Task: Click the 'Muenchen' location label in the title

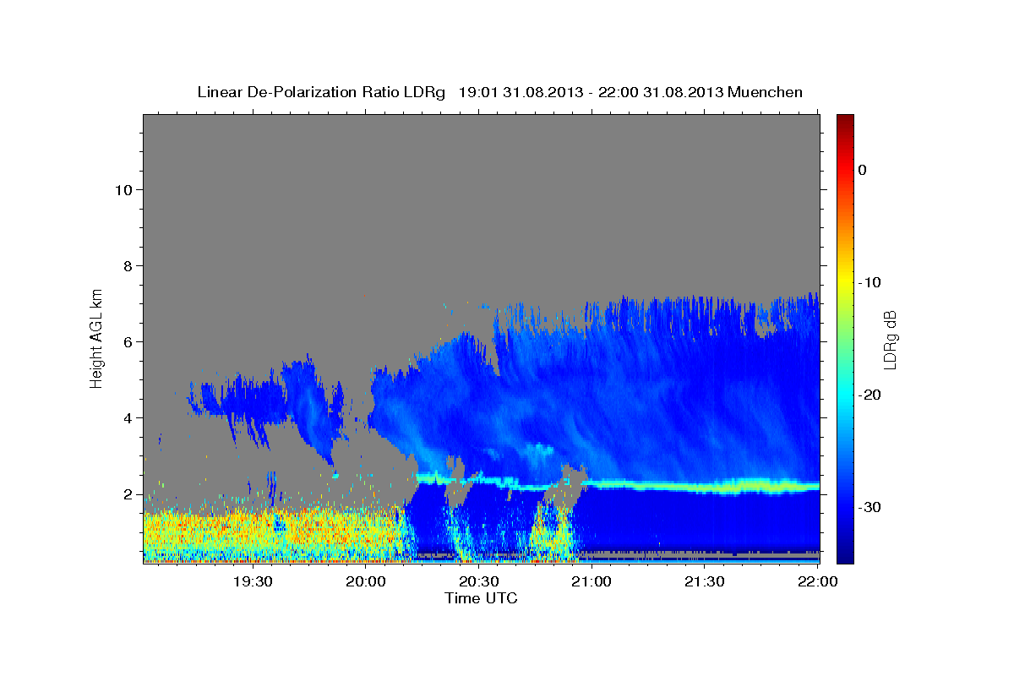Action: tap(766, 92)
